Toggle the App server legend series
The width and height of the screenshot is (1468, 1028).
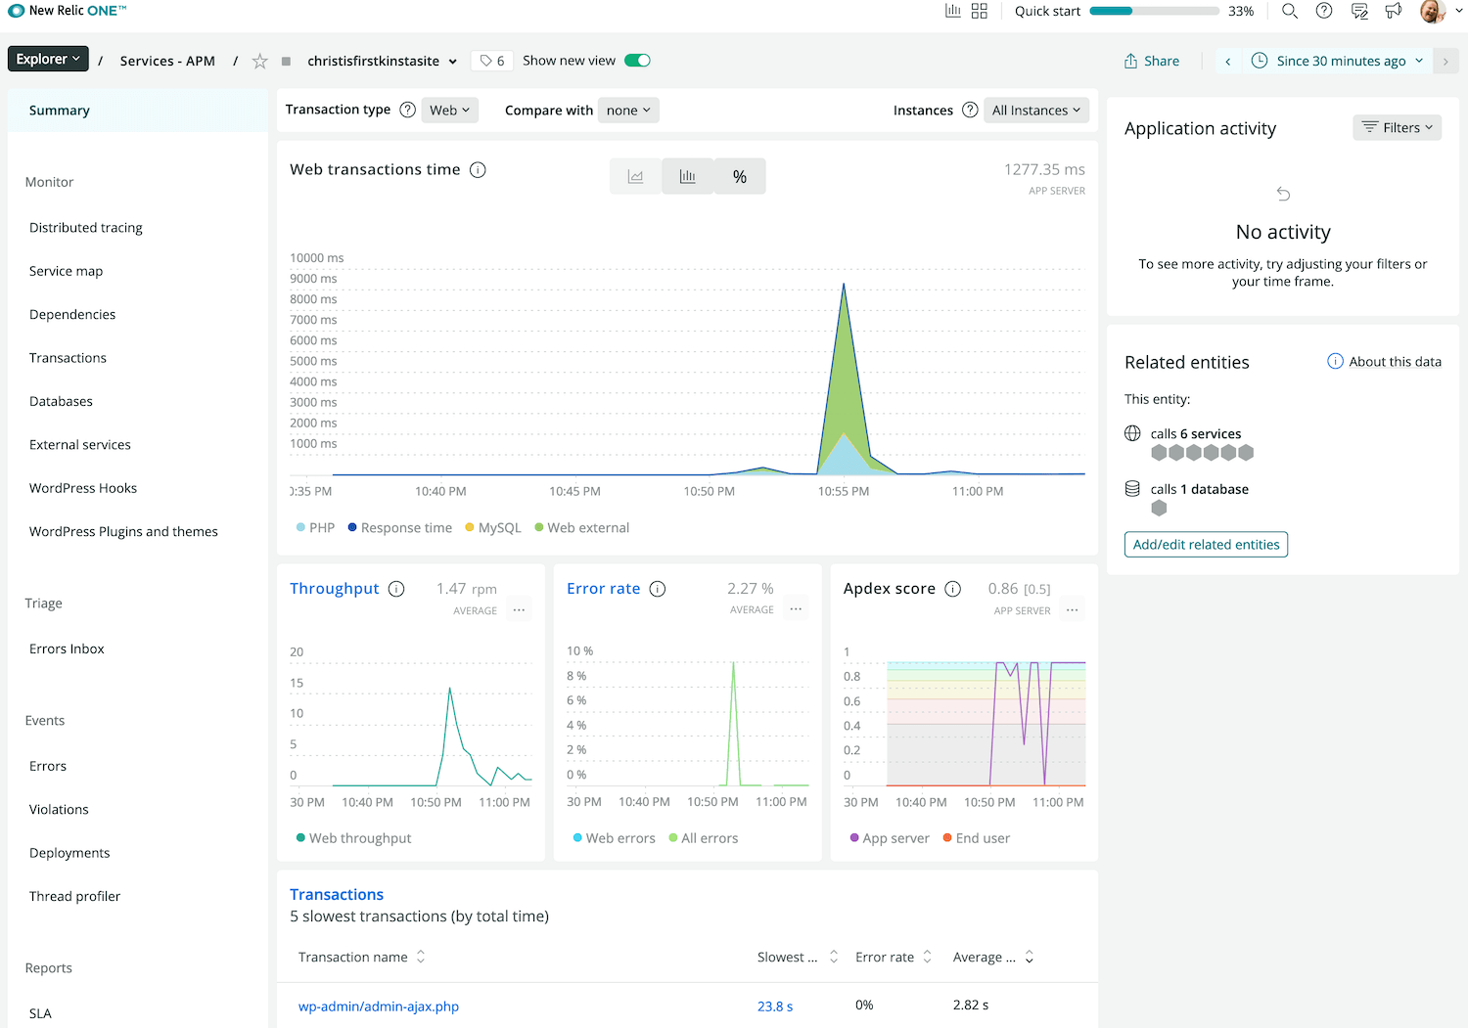890,838
